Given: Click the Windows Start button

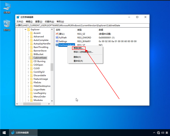Looking at the screenshot, I should tap(4, 133).
